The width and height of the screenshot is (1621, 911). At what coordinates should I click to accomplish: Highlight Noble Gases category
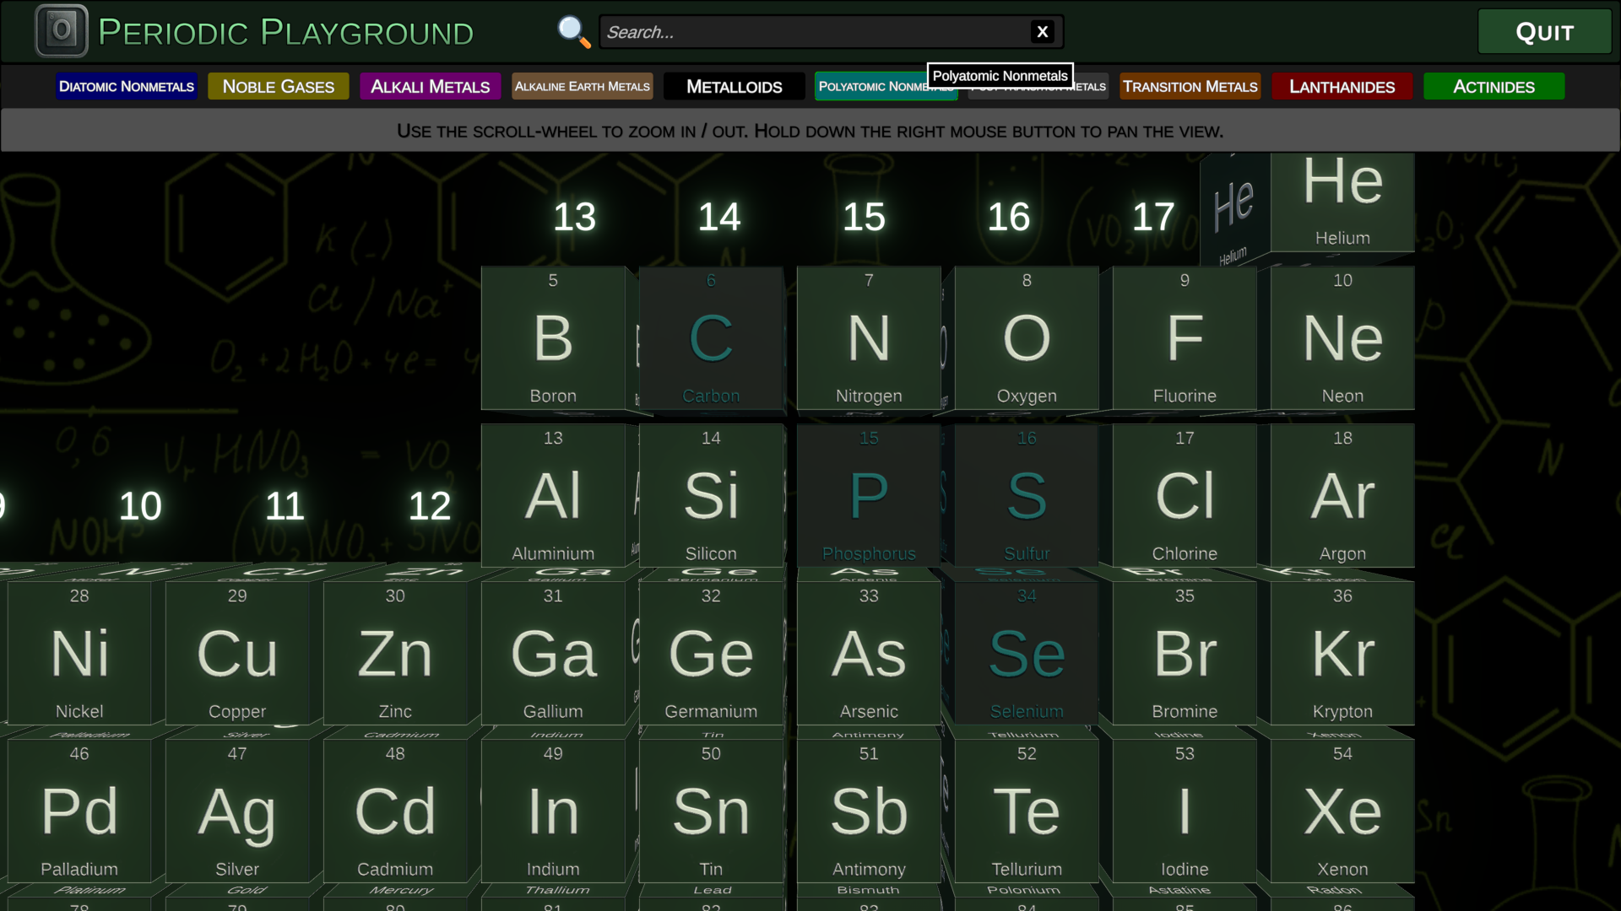pyautogui.click(x=279, y=86)
